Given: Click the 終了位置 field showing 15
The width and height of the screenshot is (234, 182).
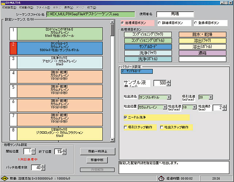Looking at the screenshot, I should (58, 152).
